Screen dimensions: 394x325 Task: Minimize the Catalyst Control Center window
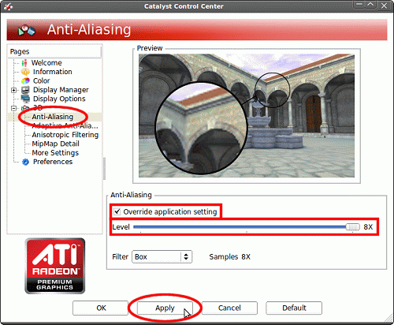pyautogui.click(x=359, y=5)
